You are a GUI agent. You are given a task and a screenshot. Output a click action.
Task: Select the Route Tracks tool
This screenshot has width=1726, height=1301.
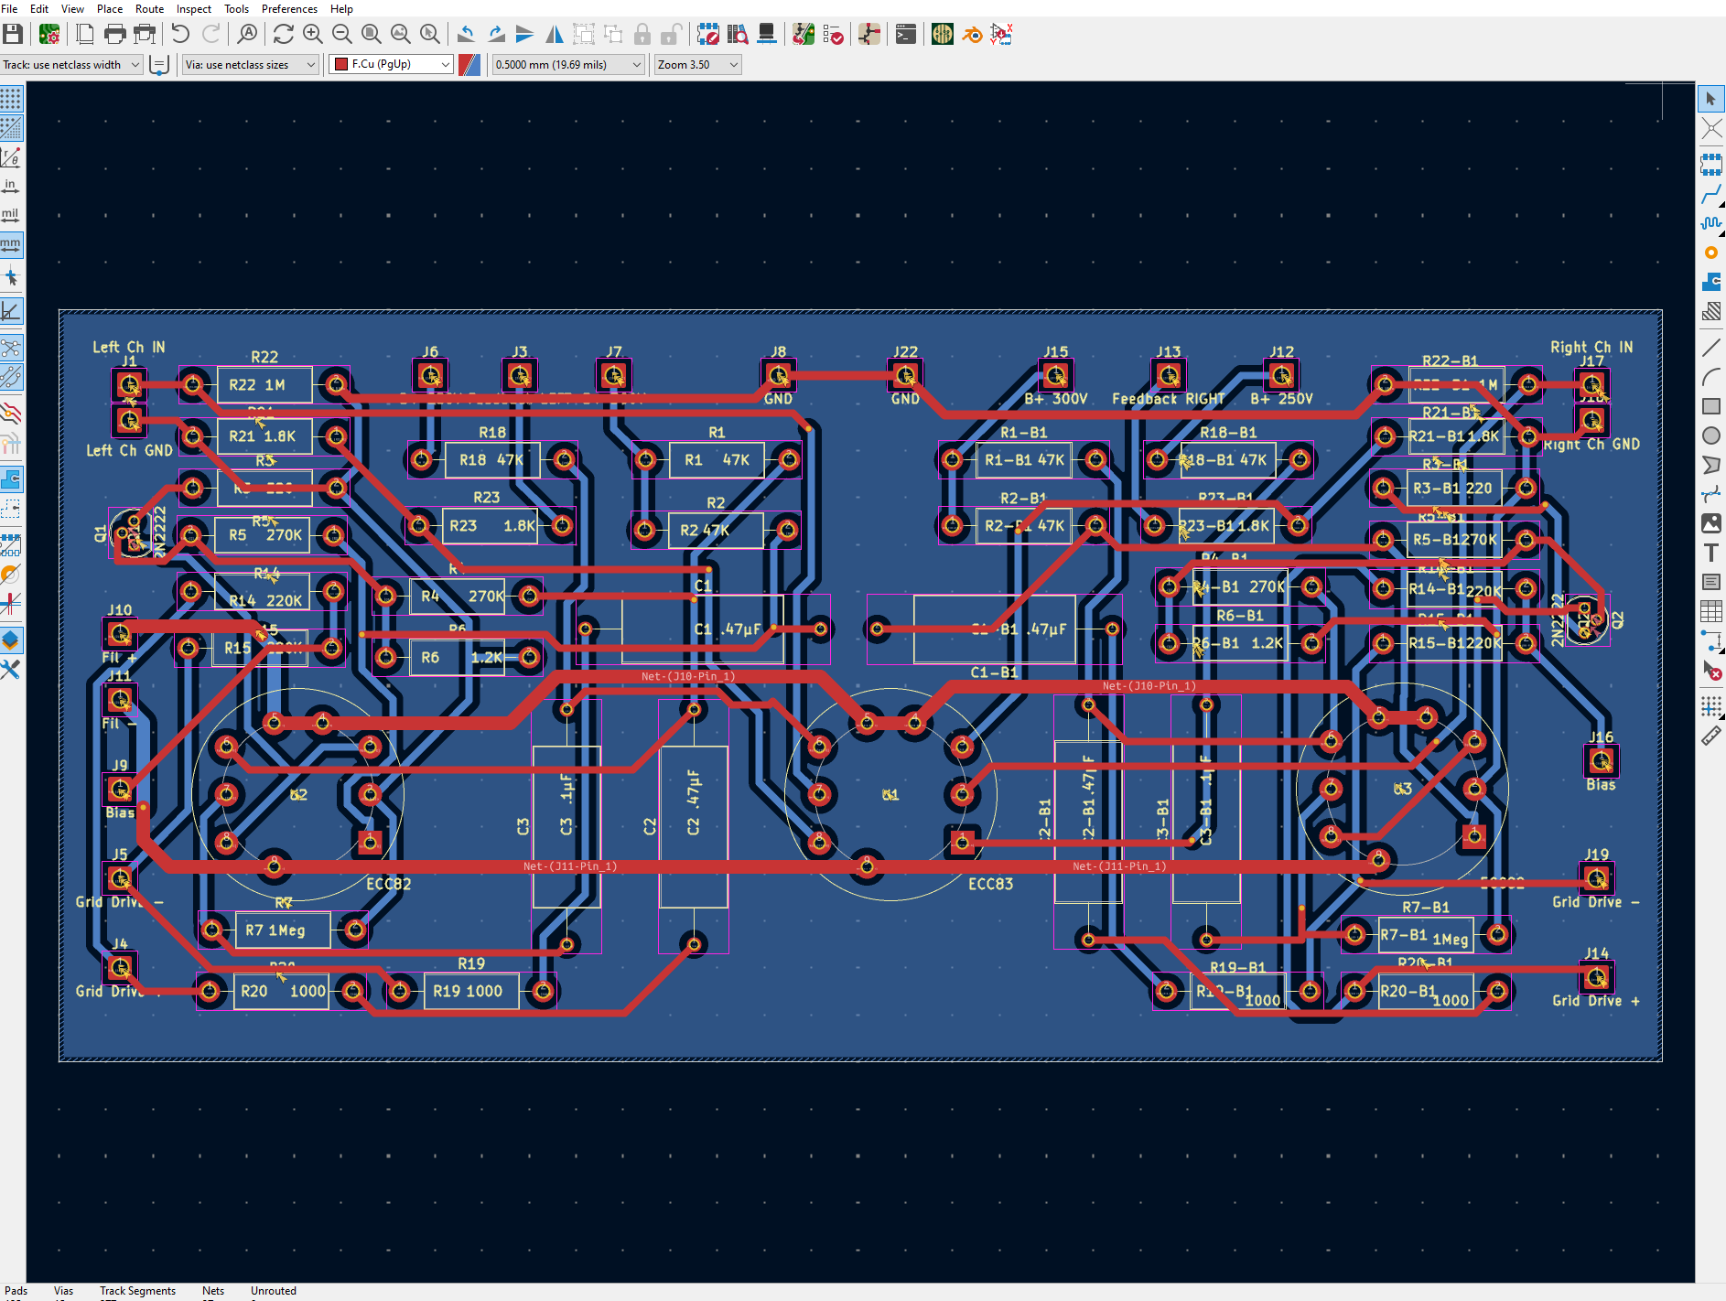1711,194
